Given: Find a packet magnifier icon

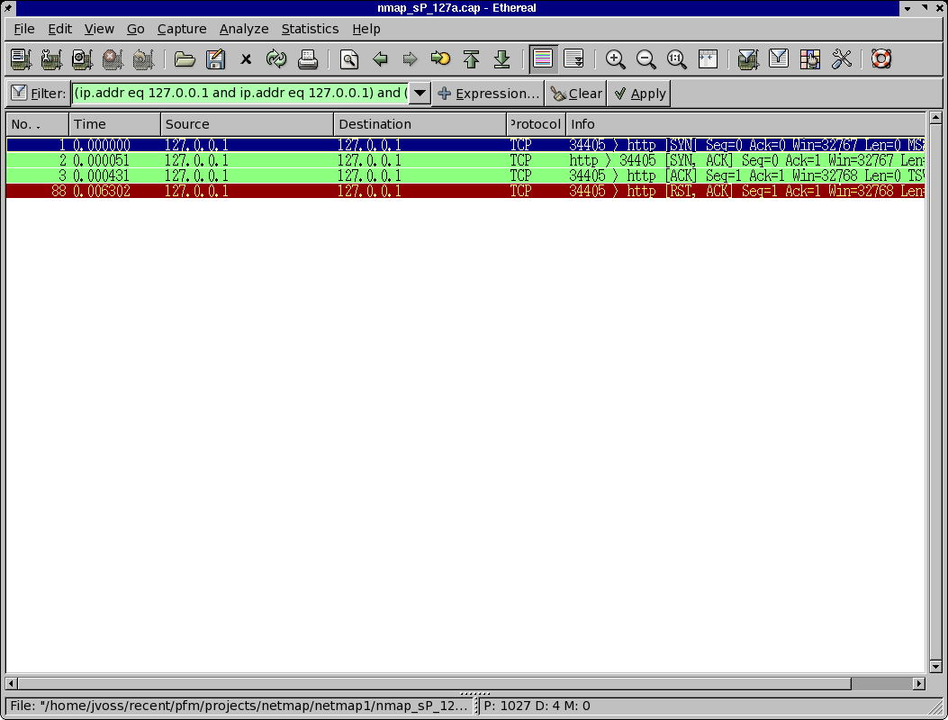Looking at the screenshot, I should (349, 59).
